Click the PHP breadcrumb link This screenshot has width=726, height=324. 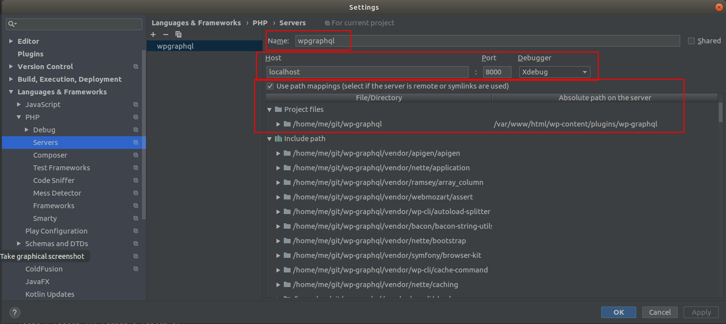pos(260,23)
